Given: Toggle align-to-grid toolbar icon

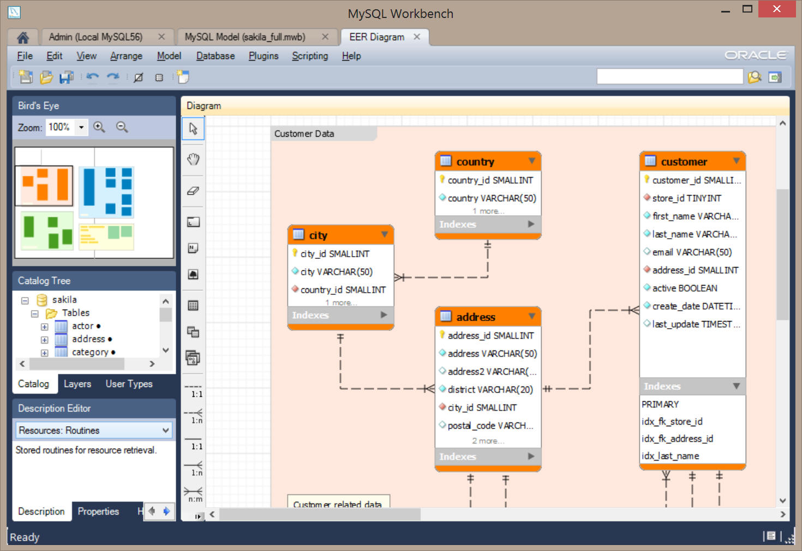Looking at the screenshot, I should tap(159, 77).
